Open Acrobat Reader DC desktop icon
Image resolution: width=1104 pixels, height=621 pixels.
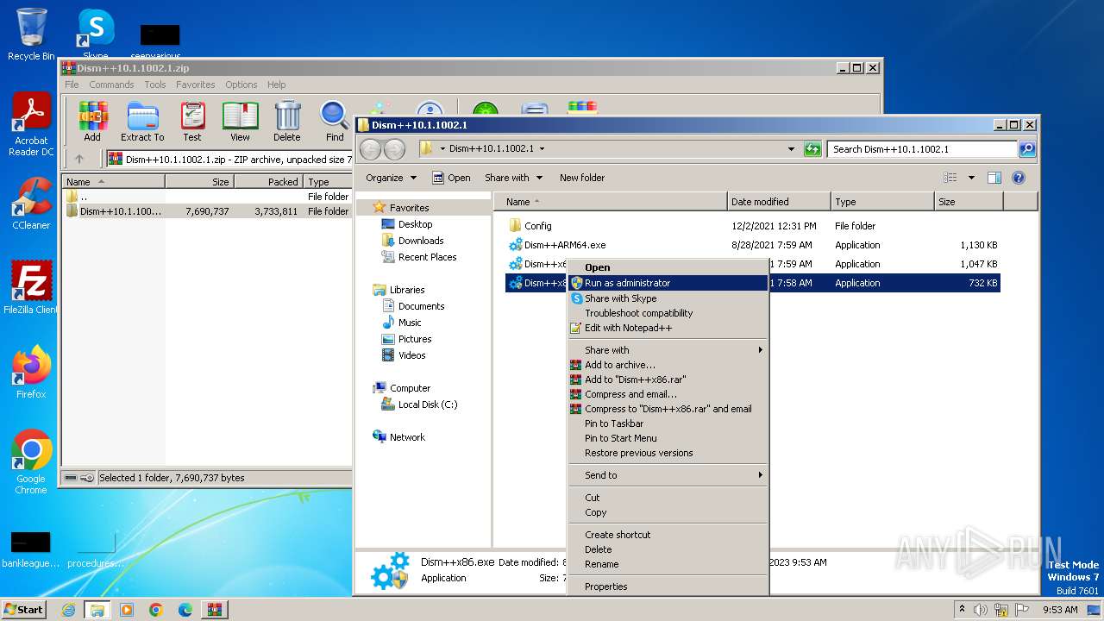31,125
